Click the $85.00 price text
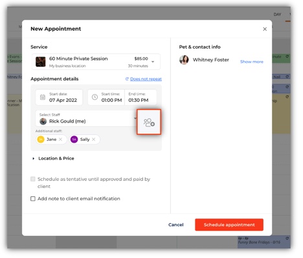The width and height of the screenshot is (303, 258). 141,58
